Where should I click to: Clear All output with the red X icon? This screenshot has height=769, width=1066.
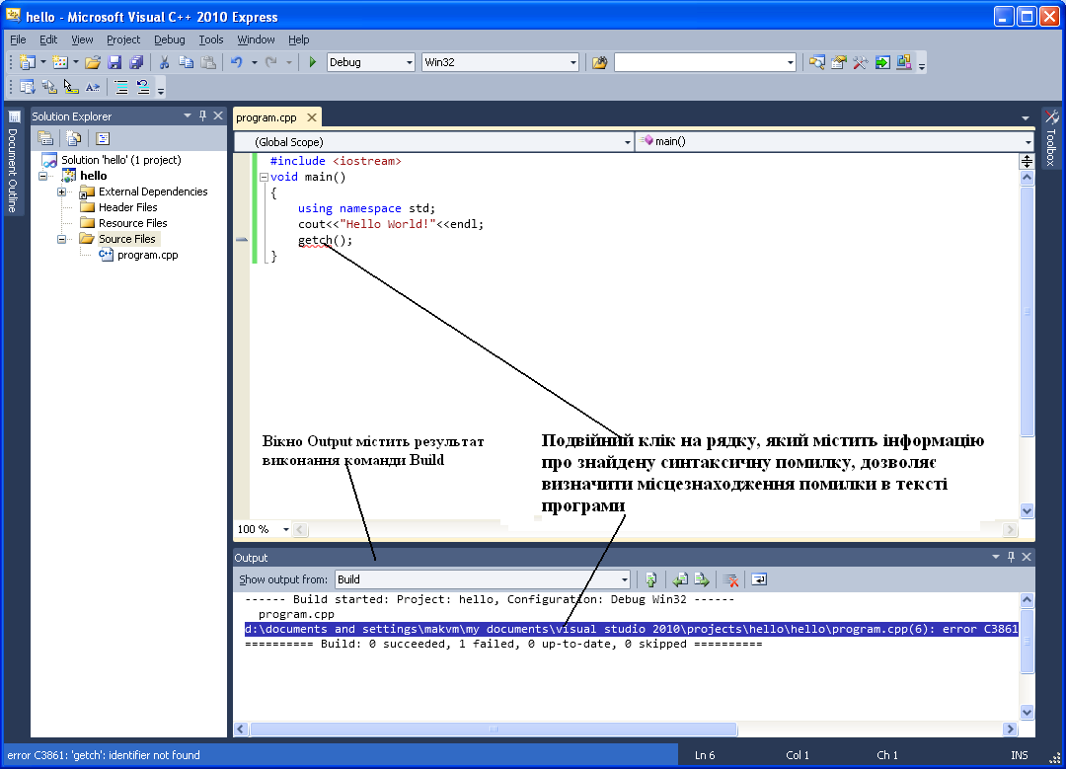pyautogui.click(x=730, y=580)
